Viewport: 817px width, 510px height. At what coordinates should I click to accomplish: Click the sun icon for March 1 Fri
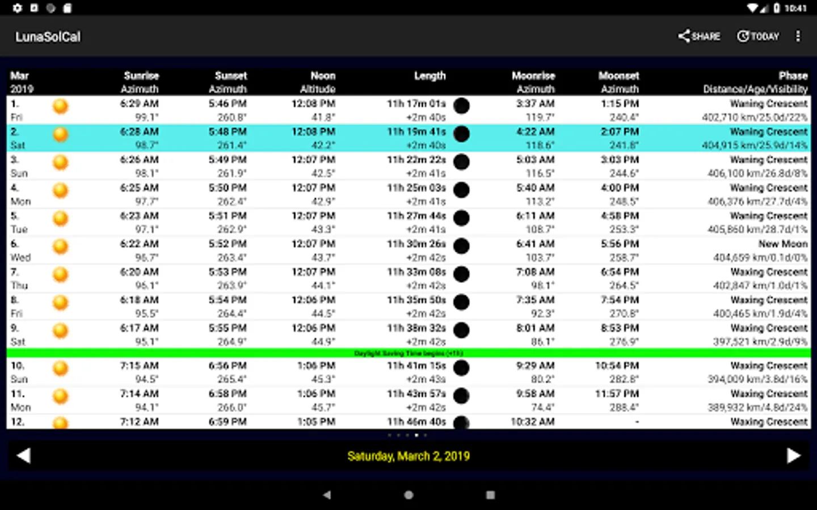tap(60, 106)
